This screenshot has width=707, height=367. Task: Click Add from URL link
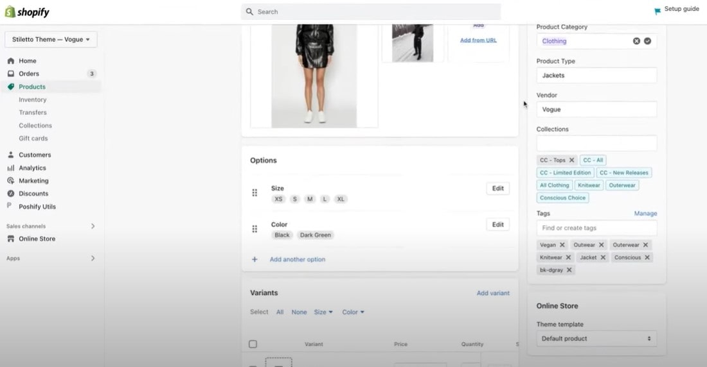[478, 40]
